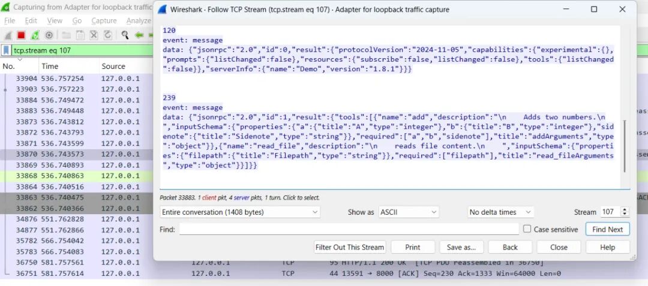Select packet row 33868

76,176
